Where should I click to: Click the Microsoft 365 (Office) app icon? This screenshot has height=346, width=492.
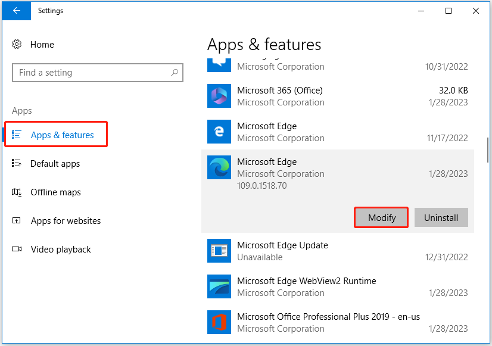click(x=219, y=96)
